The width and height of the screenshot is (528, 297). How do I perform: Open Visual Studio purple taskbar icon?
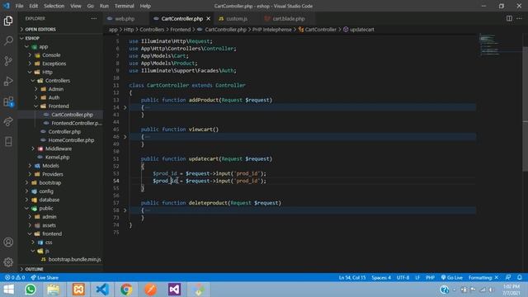(x=174, y=290)
